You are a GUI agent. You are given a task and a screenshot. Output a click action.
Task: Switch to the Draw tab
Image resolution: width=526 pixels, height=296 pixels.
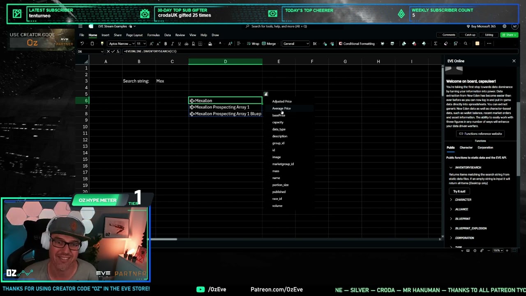(215, 35)
